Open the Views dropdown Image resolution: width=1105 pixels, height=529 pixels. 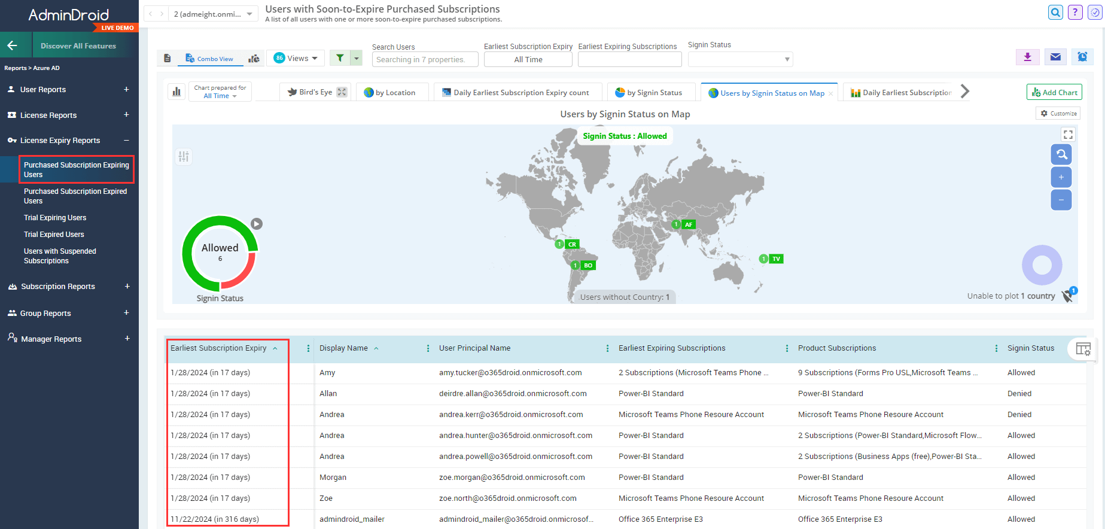click(x=296, y=58)
